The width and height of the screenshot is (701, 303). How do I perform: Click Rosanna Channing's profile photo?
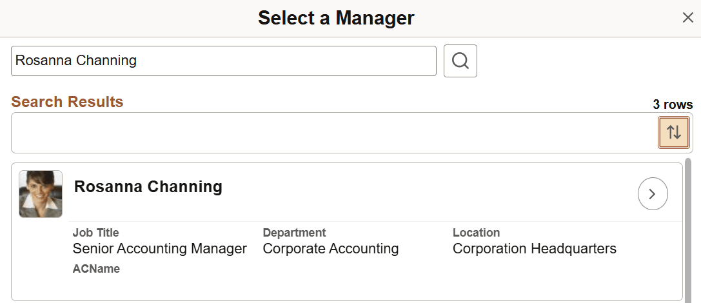[x=41, y=193]
